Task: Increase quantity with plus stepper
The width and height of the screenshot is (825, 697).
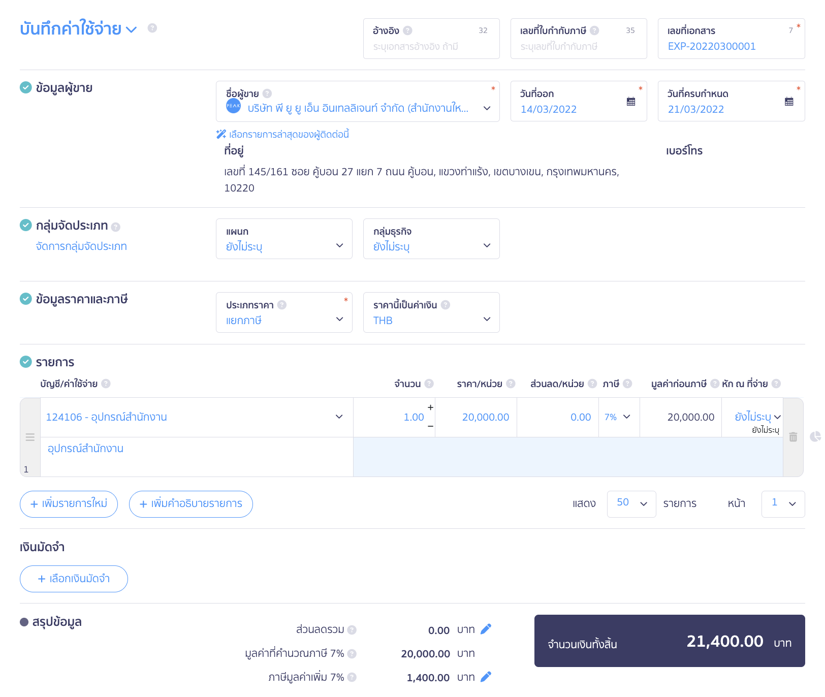Action: pyautogui.click(x=430, y=407)
